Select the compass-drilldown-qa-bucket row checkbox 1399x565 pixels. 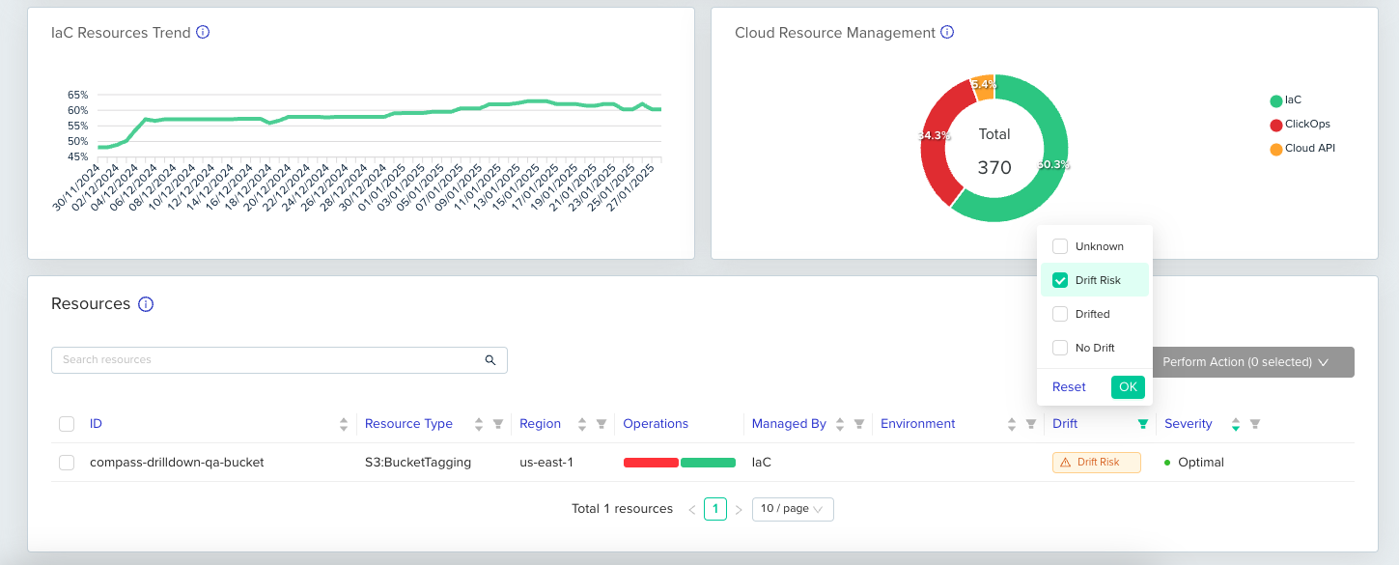coord(67,463)
